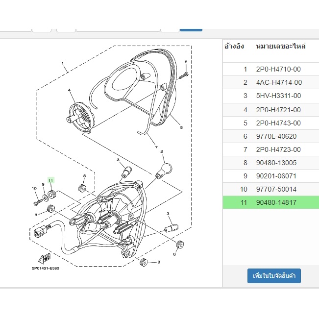Click diagram label 6 near the screw

[186, 62]
